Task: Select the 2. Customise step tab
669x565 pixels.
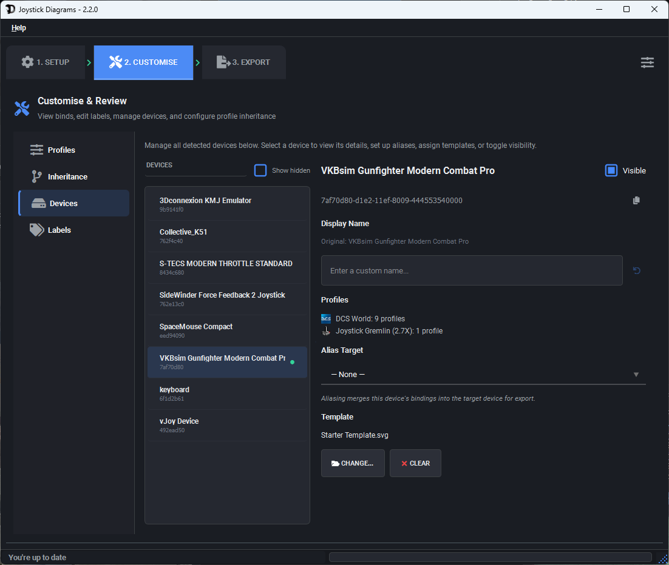Action: coord(143,62)
